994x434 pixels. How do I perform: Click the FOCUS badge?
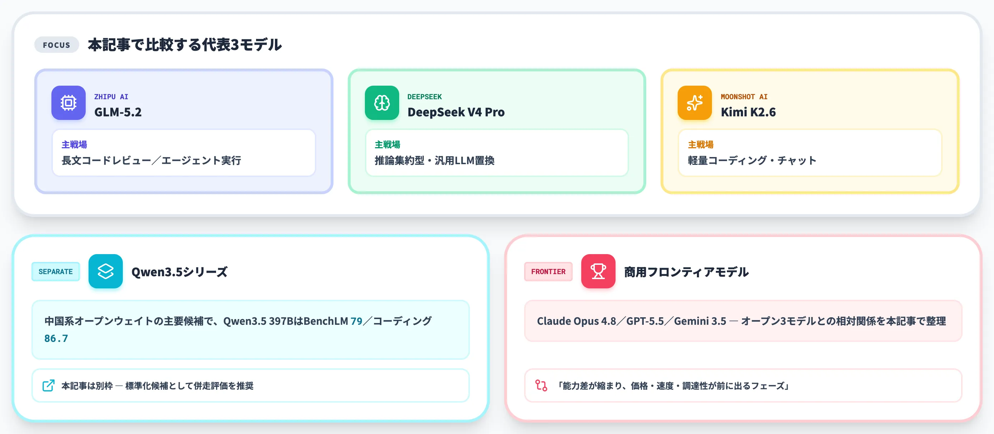(56, 45)
